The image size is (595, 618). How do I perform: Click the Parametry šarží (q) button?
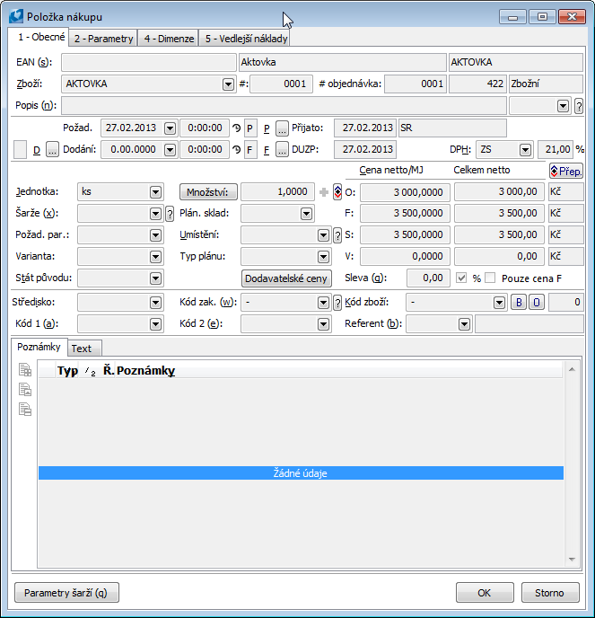(x=66, y=593)
